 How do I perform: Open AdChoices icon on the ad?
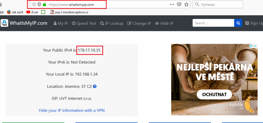(x=251, y=46)
